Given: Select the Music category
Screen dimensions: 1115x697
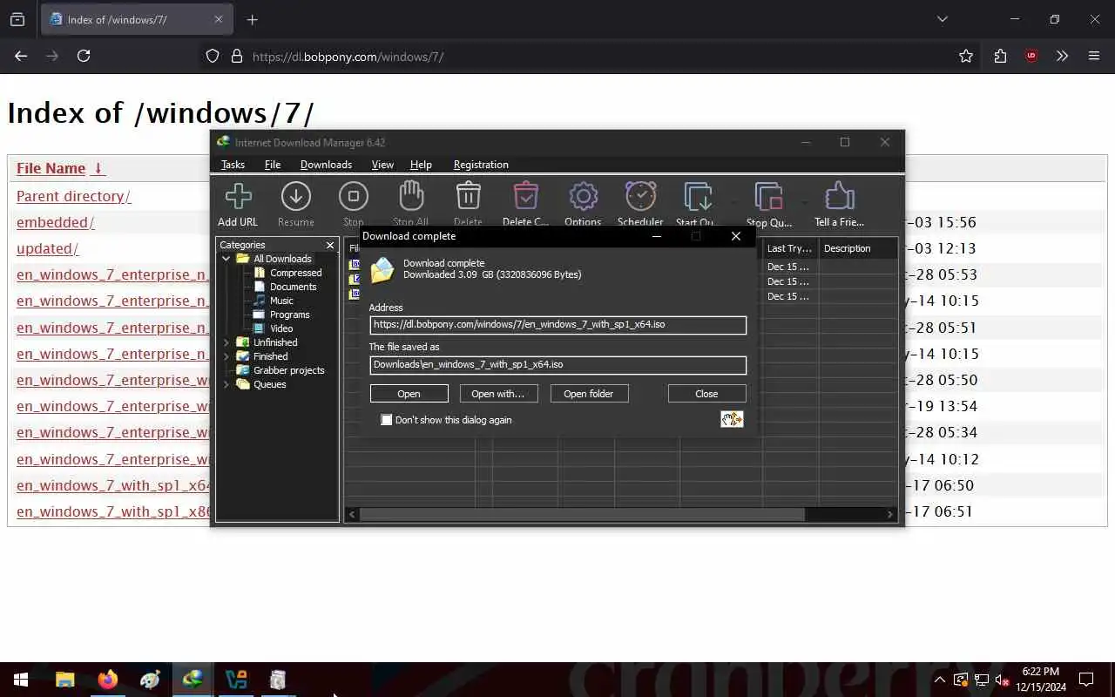Looking at the screenshot, I should click(x=281, y=301).
